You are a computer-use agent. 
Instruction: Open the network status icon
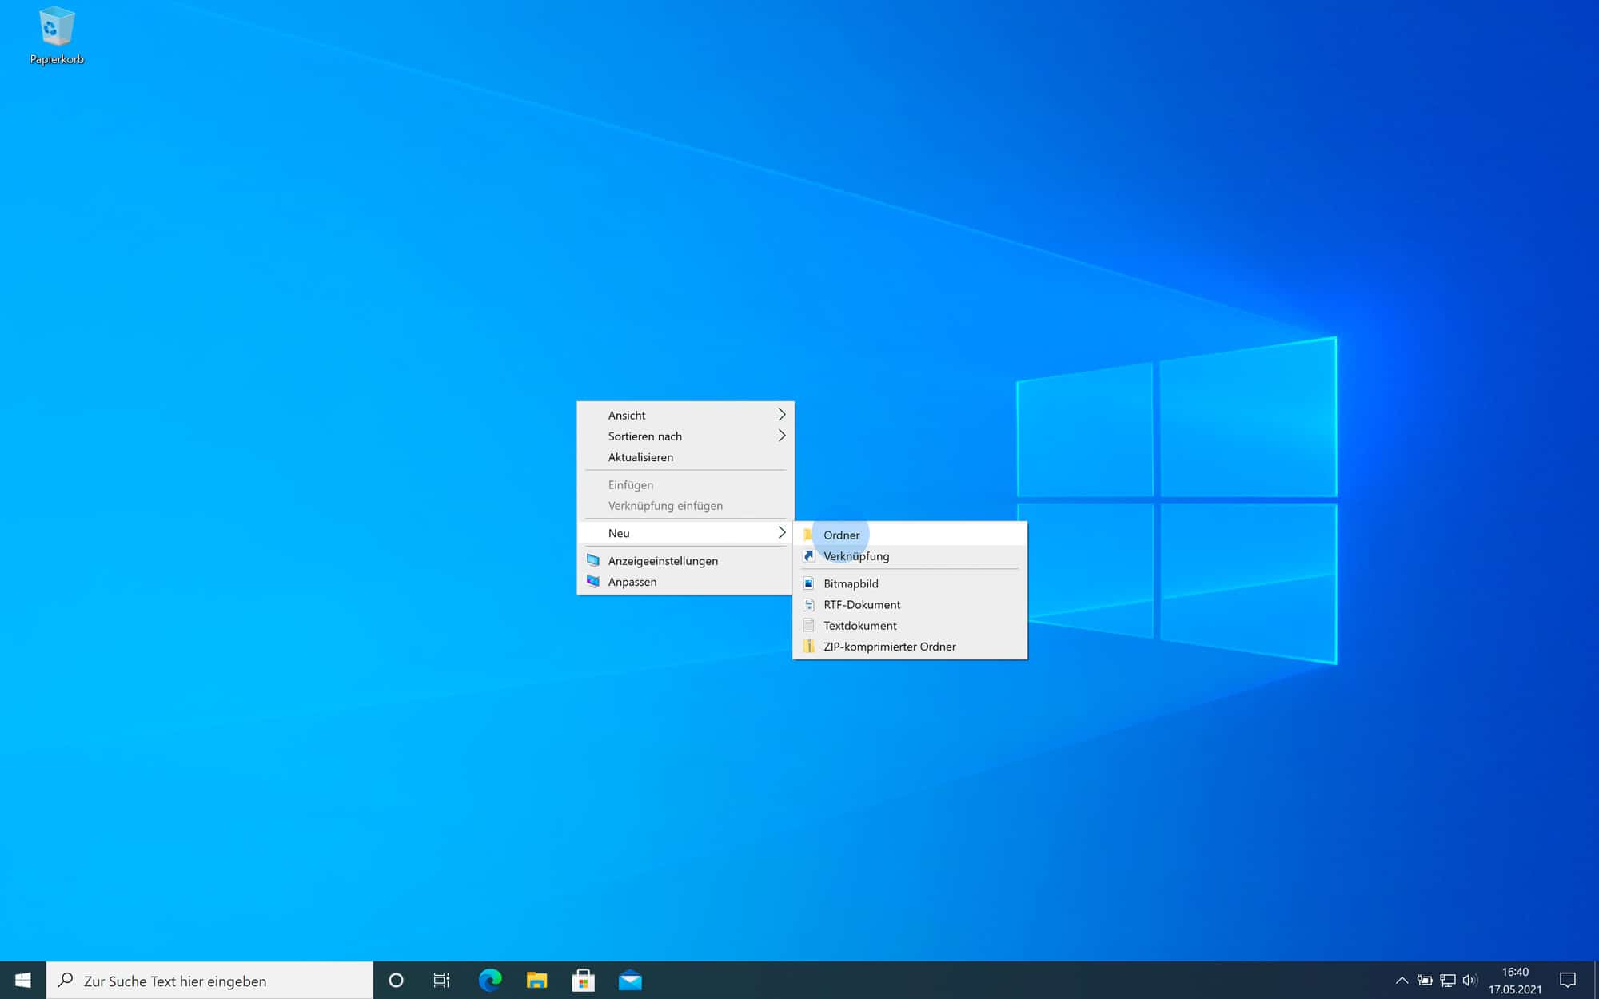(1447, 981)
